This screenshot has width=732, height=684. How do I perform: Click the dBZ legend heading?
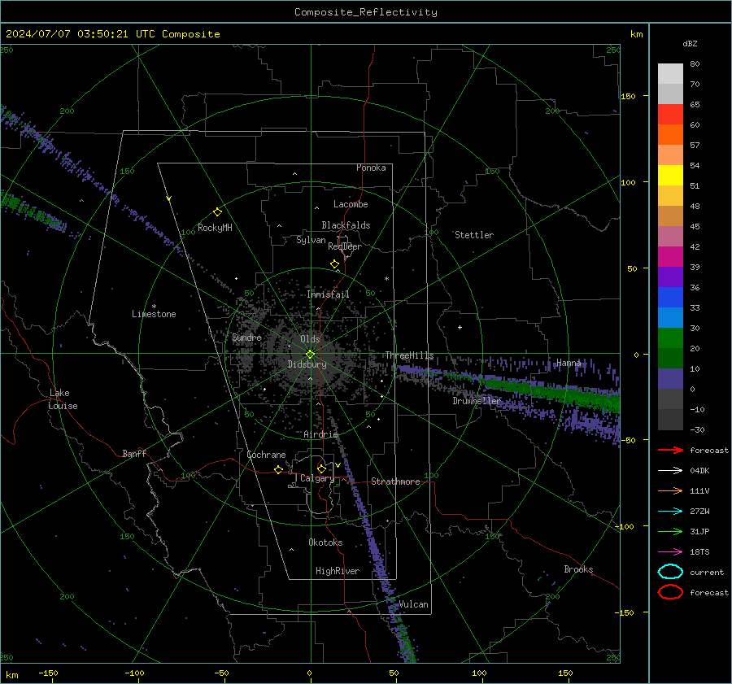tap(690, 43)
